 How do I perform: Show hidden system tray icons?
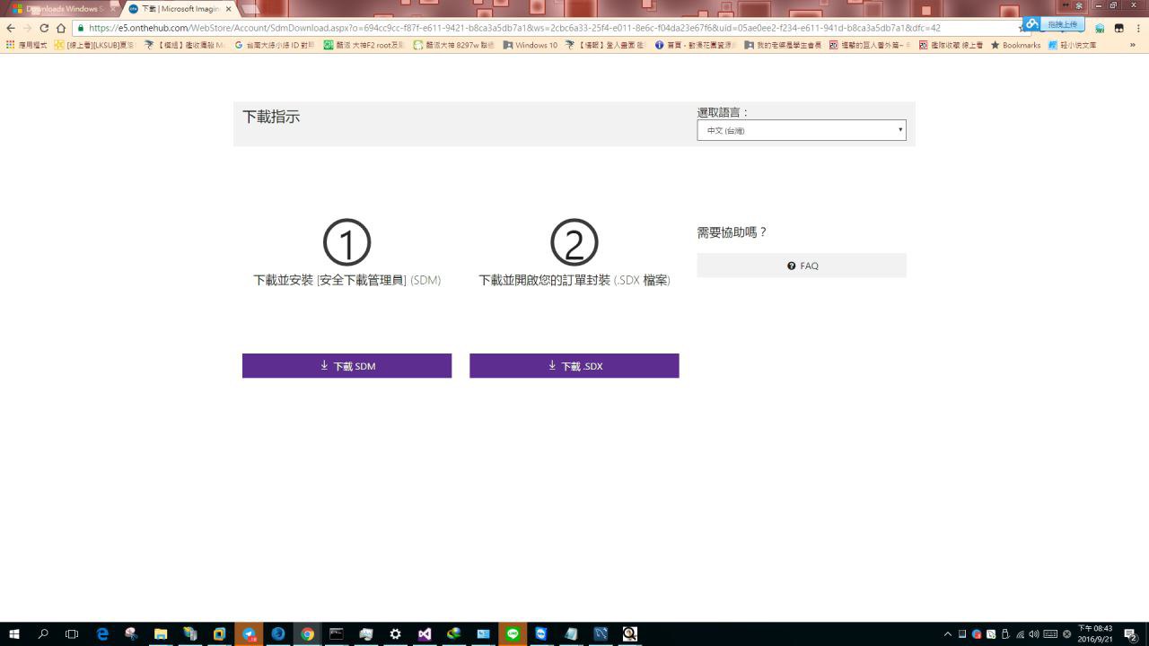[947, 634]
